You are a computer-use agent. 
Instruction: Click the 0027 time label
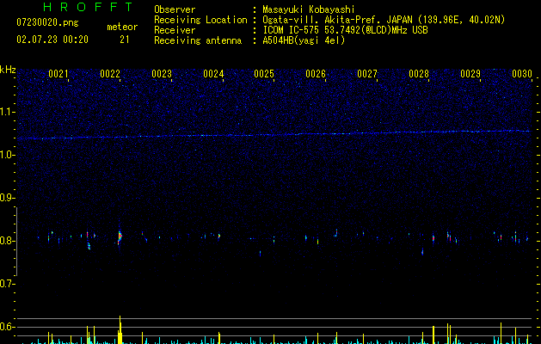tap(367, 74)
